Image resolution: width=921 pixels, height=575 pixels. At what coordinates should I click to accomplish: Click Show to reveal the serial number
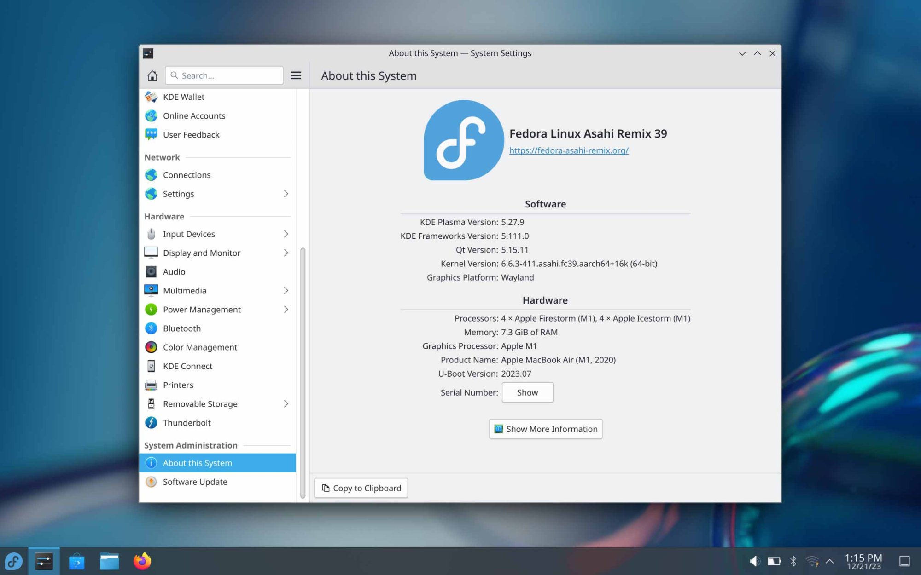coord(527,392)
